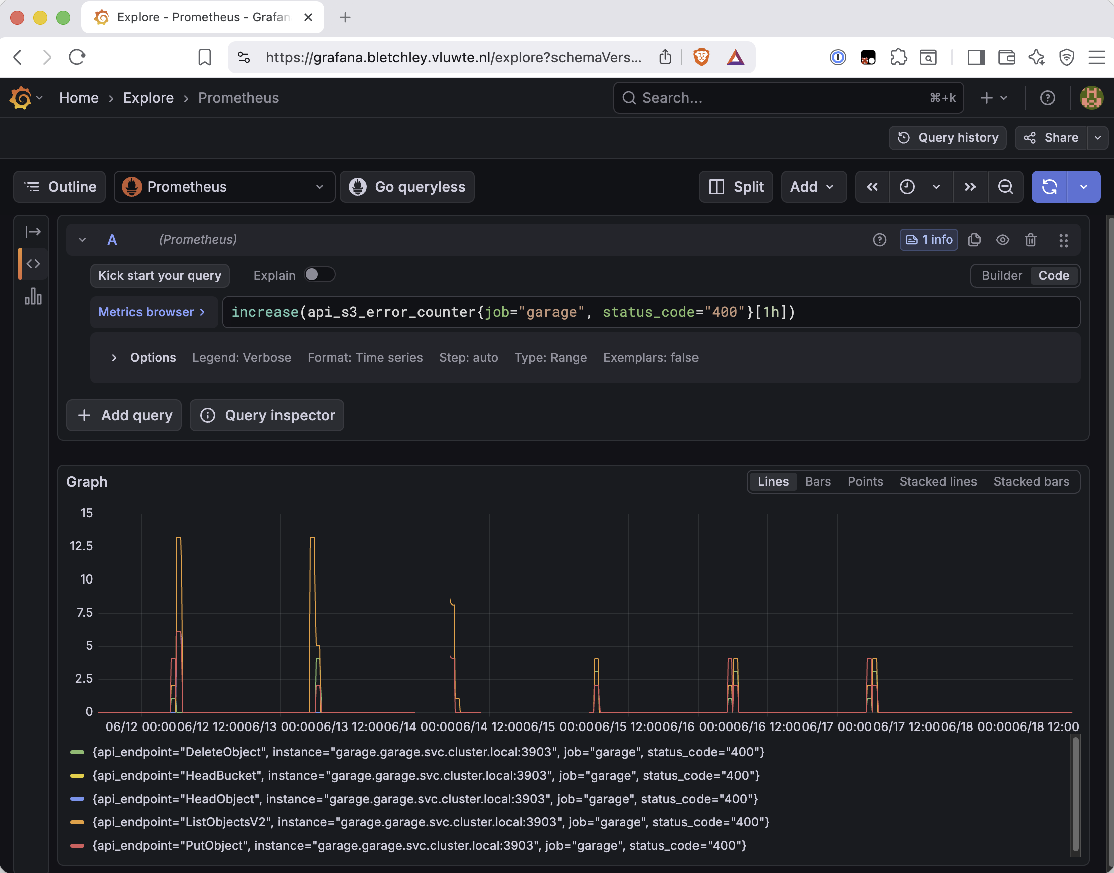This screenshot has width=1114, height=873.
Task: Select the queries code icon in sidebar
Action: [33, 264]
